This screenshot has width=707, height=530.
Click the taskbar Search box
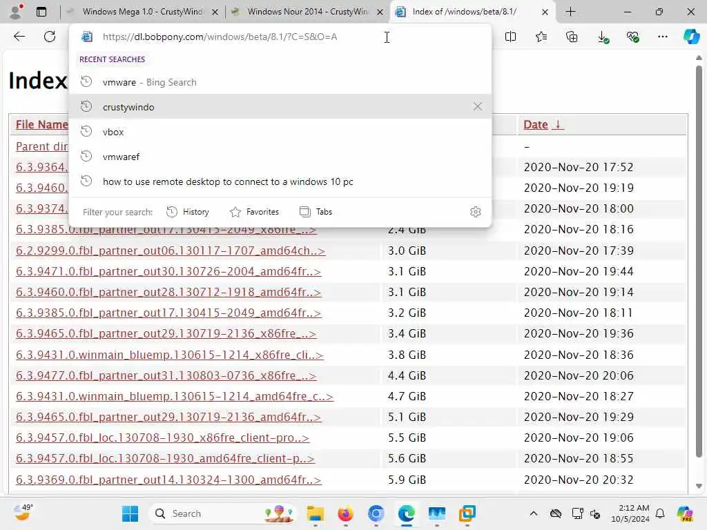click(x=223, y=513)
